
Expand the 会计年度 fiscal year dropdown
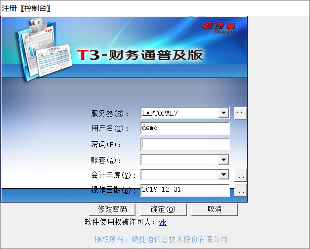point(223,174)
